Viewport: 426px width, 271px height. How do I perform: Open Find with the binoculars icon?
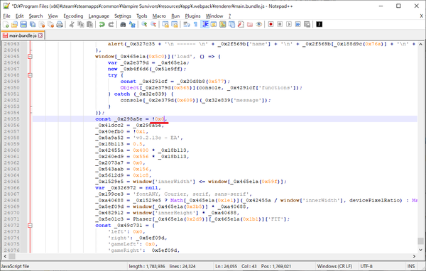click(x=123, y=25)
